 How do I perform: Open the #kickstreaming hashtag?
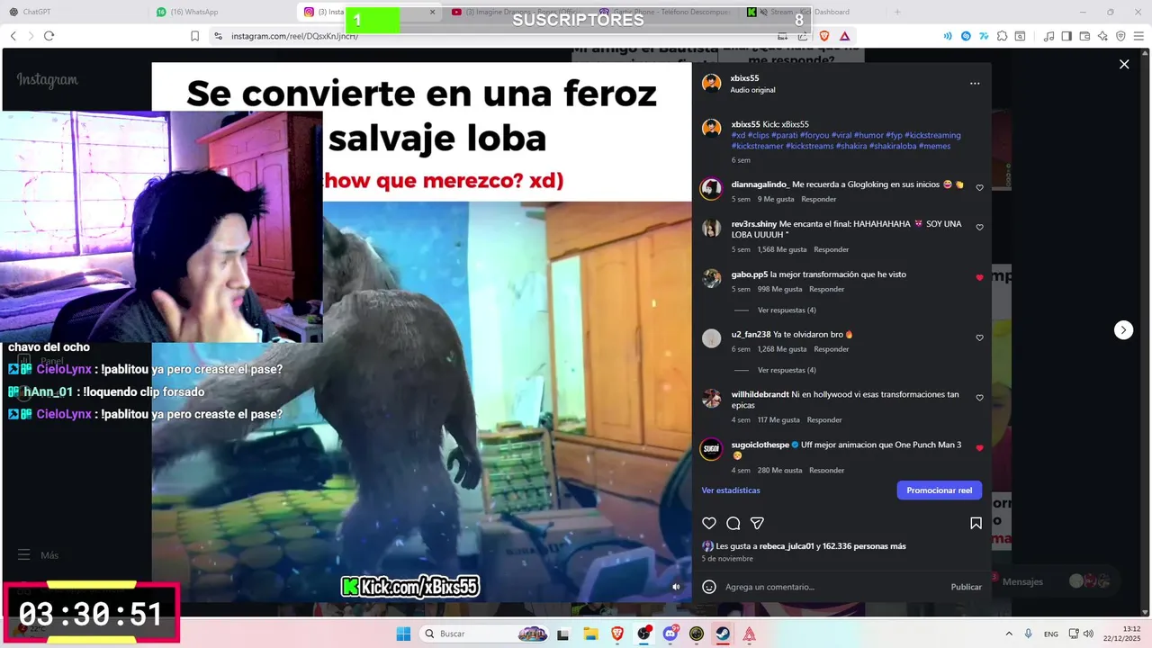pos(932,135)
